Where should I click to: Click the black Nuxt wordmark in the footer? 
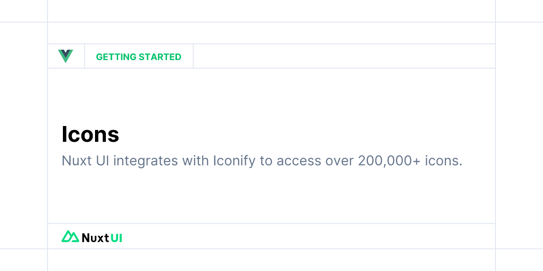pyautogui.click(x=95, y=238)
